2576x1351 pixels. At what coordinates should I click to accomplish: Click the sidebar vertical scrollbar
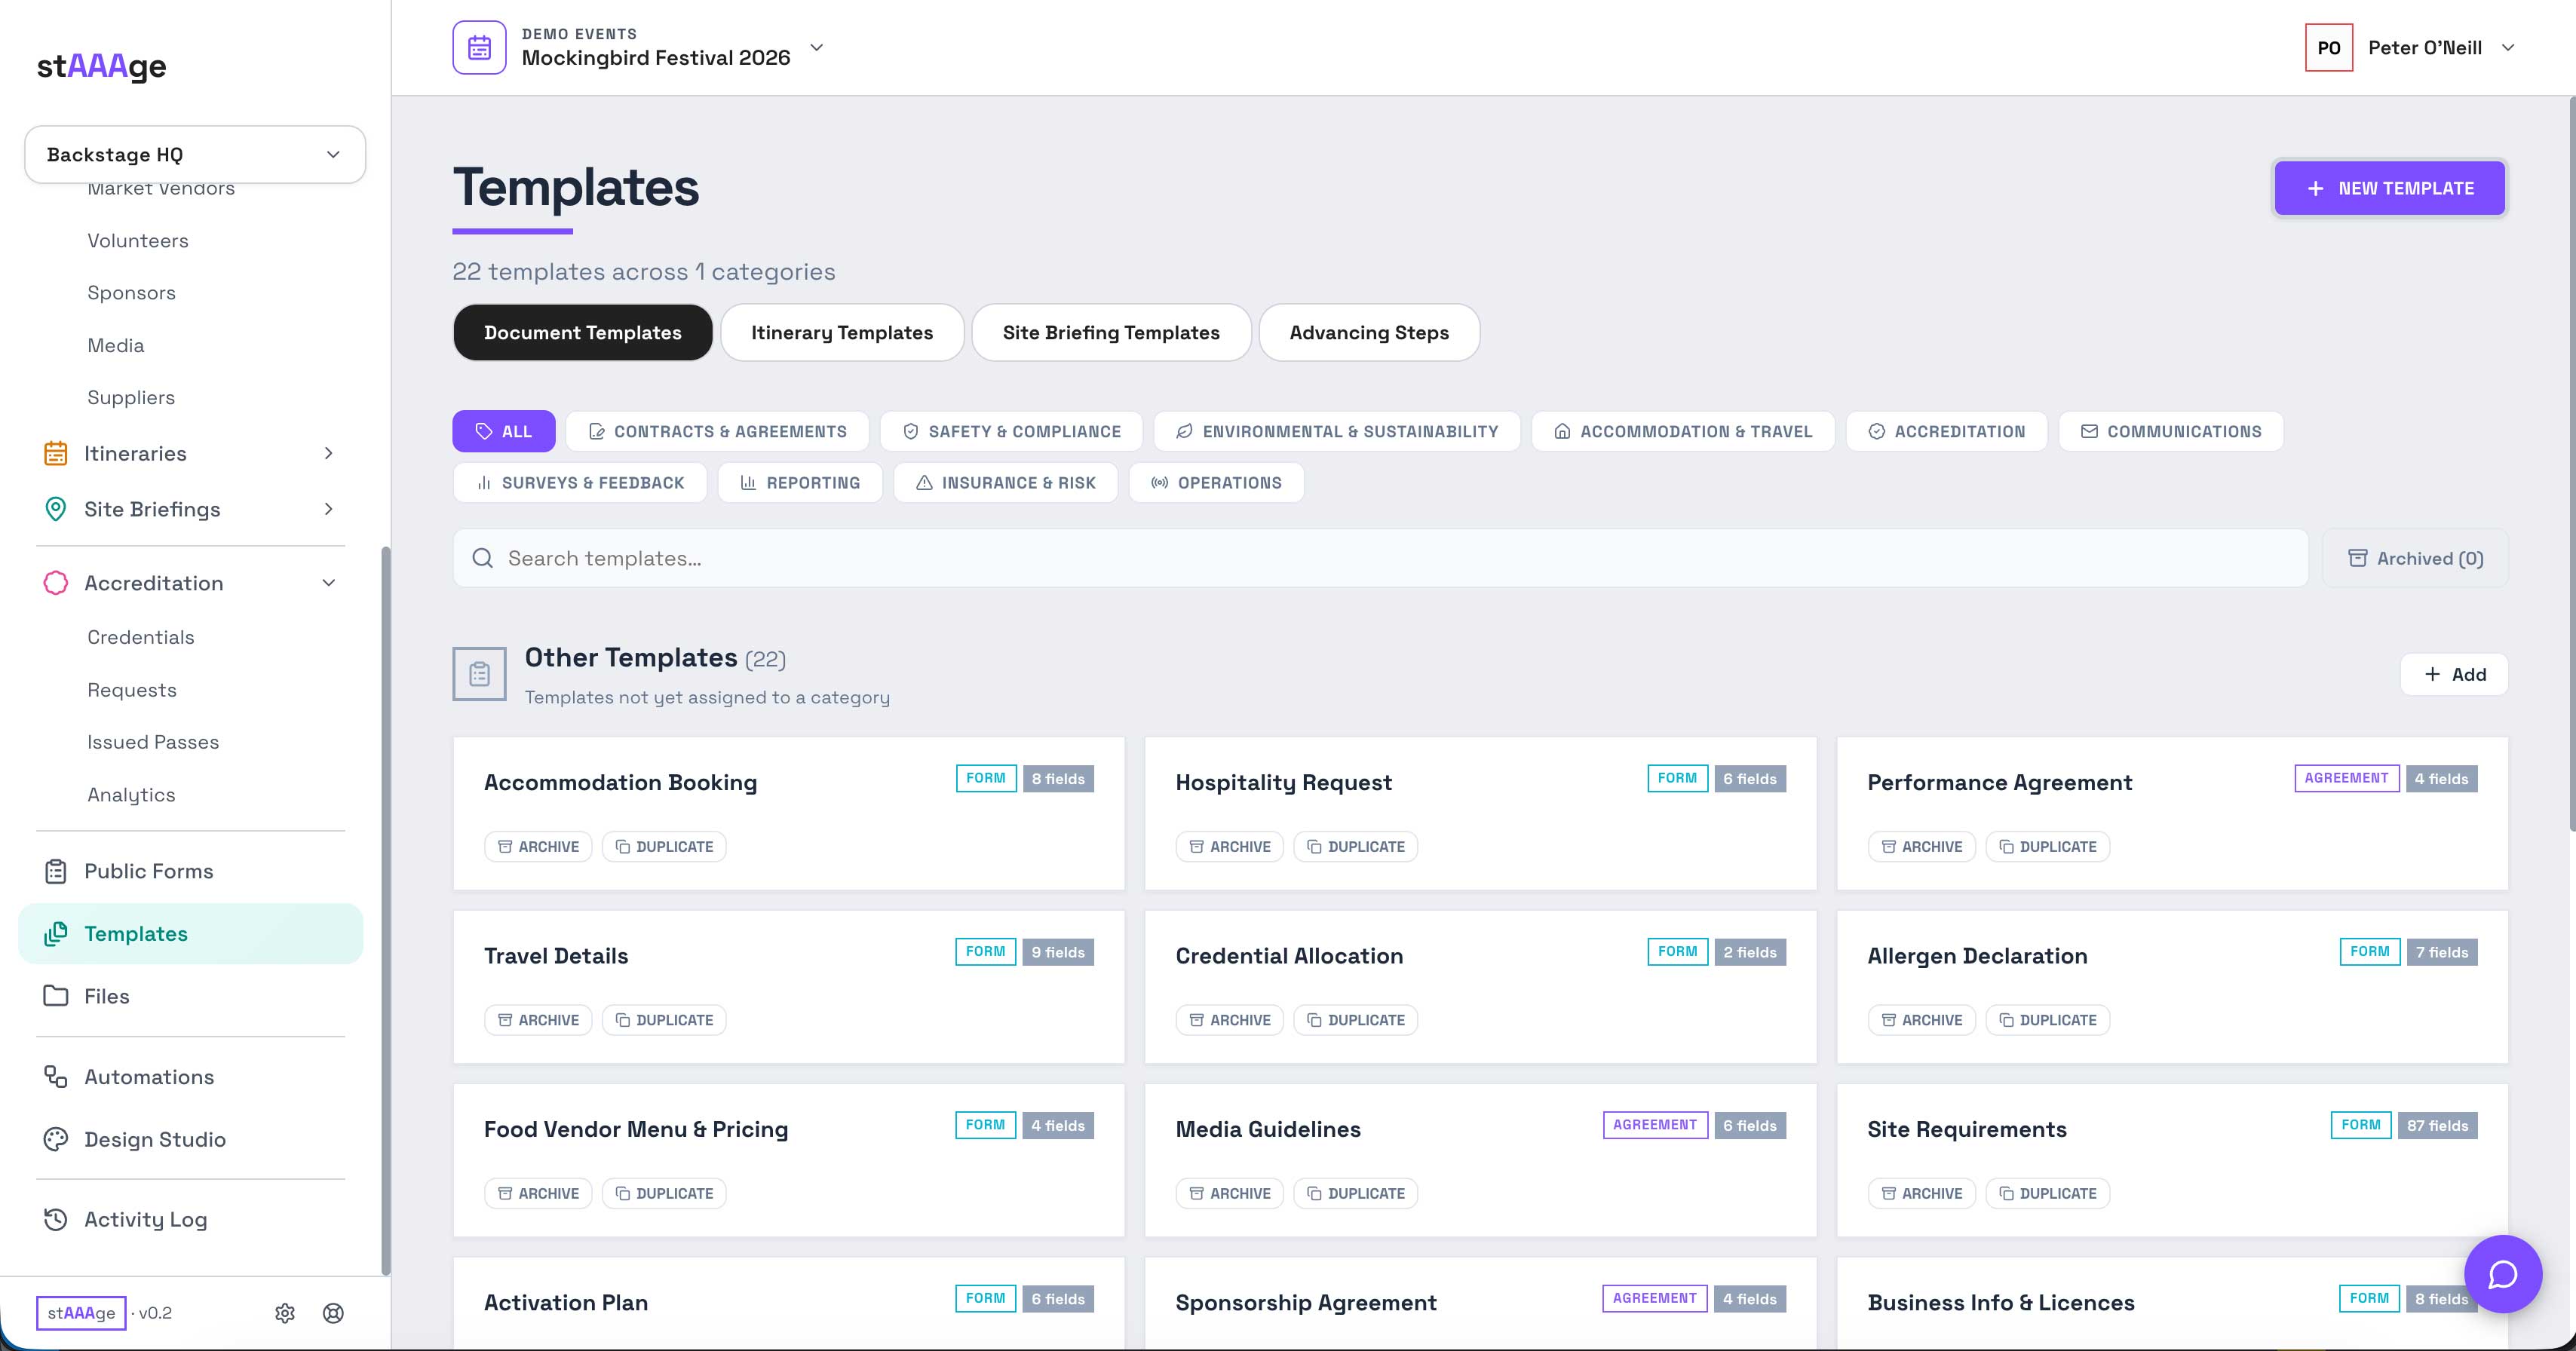click(x=386, y=910)
